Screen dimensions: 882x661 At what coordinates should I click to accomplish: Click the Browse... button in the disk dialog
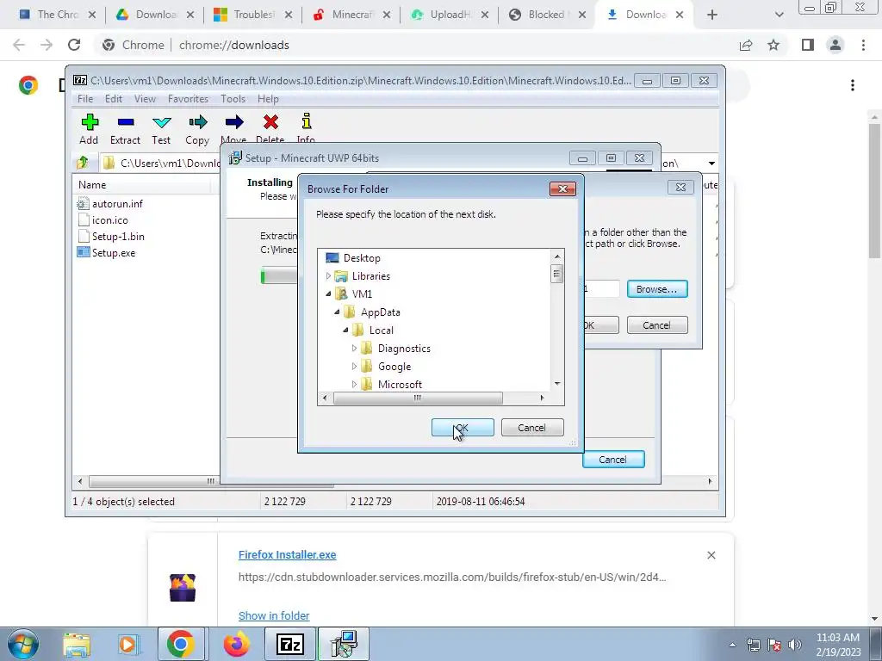click(x=657, y=289)
